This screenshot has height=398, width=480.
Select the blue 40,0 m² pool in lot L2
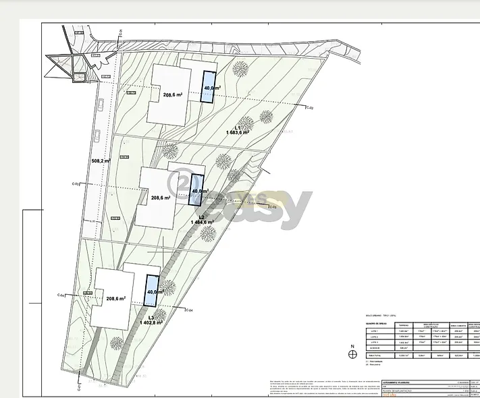tap(196, 190)
